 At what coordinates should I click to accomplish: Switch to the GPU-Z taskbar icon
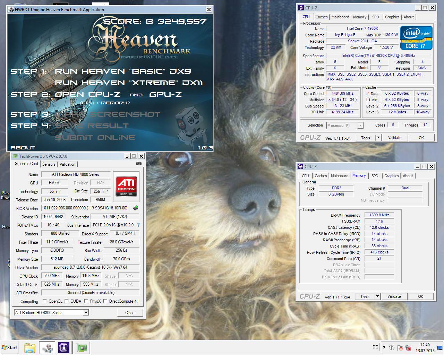[82, 348]
